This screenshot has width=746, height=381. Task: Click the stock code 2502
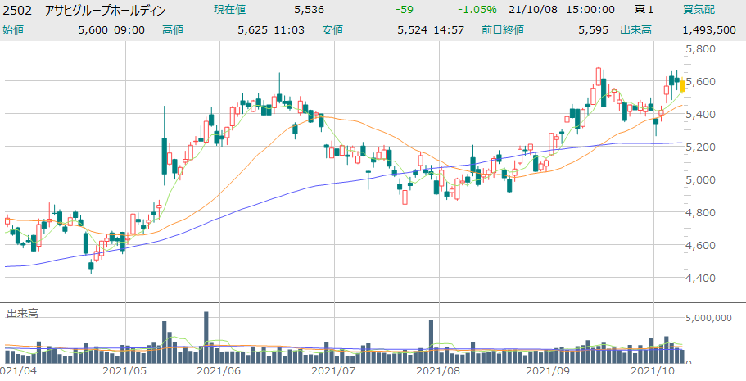coord(18,10)
